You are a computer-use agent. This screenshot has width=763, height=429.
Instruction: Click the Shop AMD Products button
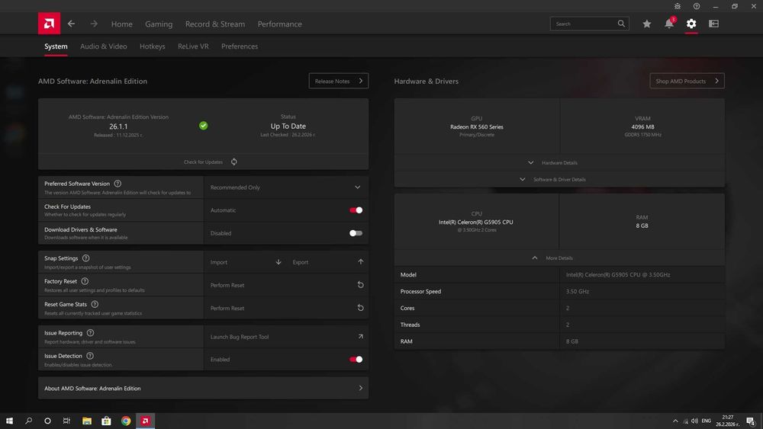click(x=687, y=81)
